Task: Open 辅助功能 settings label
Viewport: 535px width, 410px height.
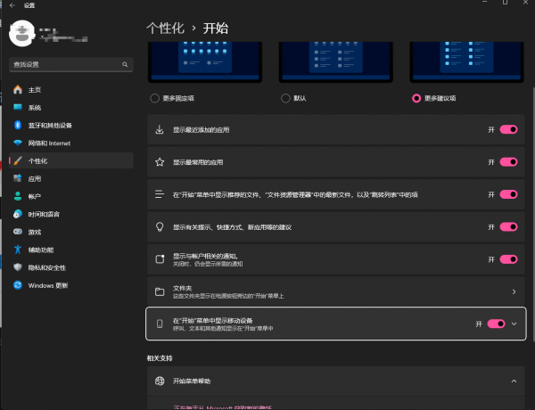Action: [41, 250]
